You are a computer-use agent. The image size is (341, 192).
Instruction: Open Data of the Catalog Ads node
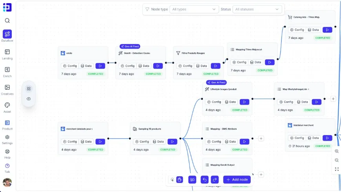point(314,30)
